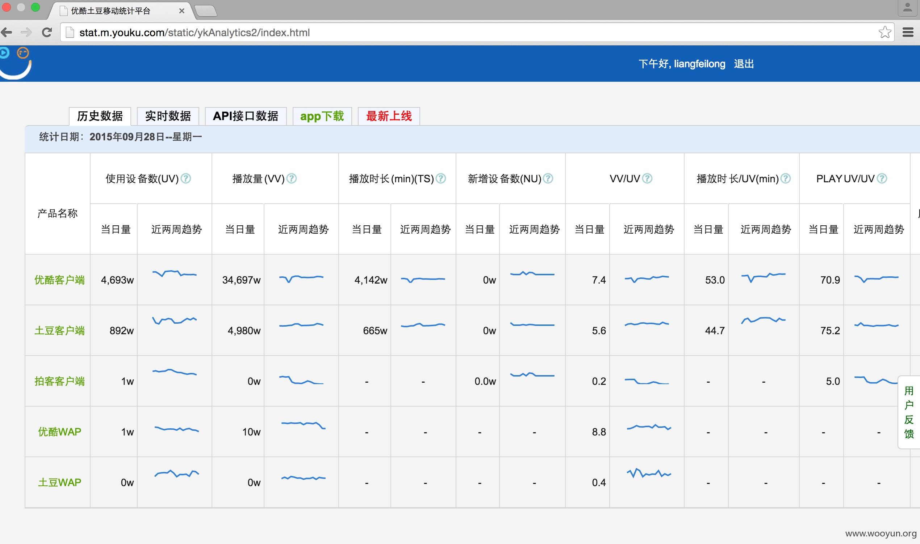Open the green app下载 tab

click(322, 116)
